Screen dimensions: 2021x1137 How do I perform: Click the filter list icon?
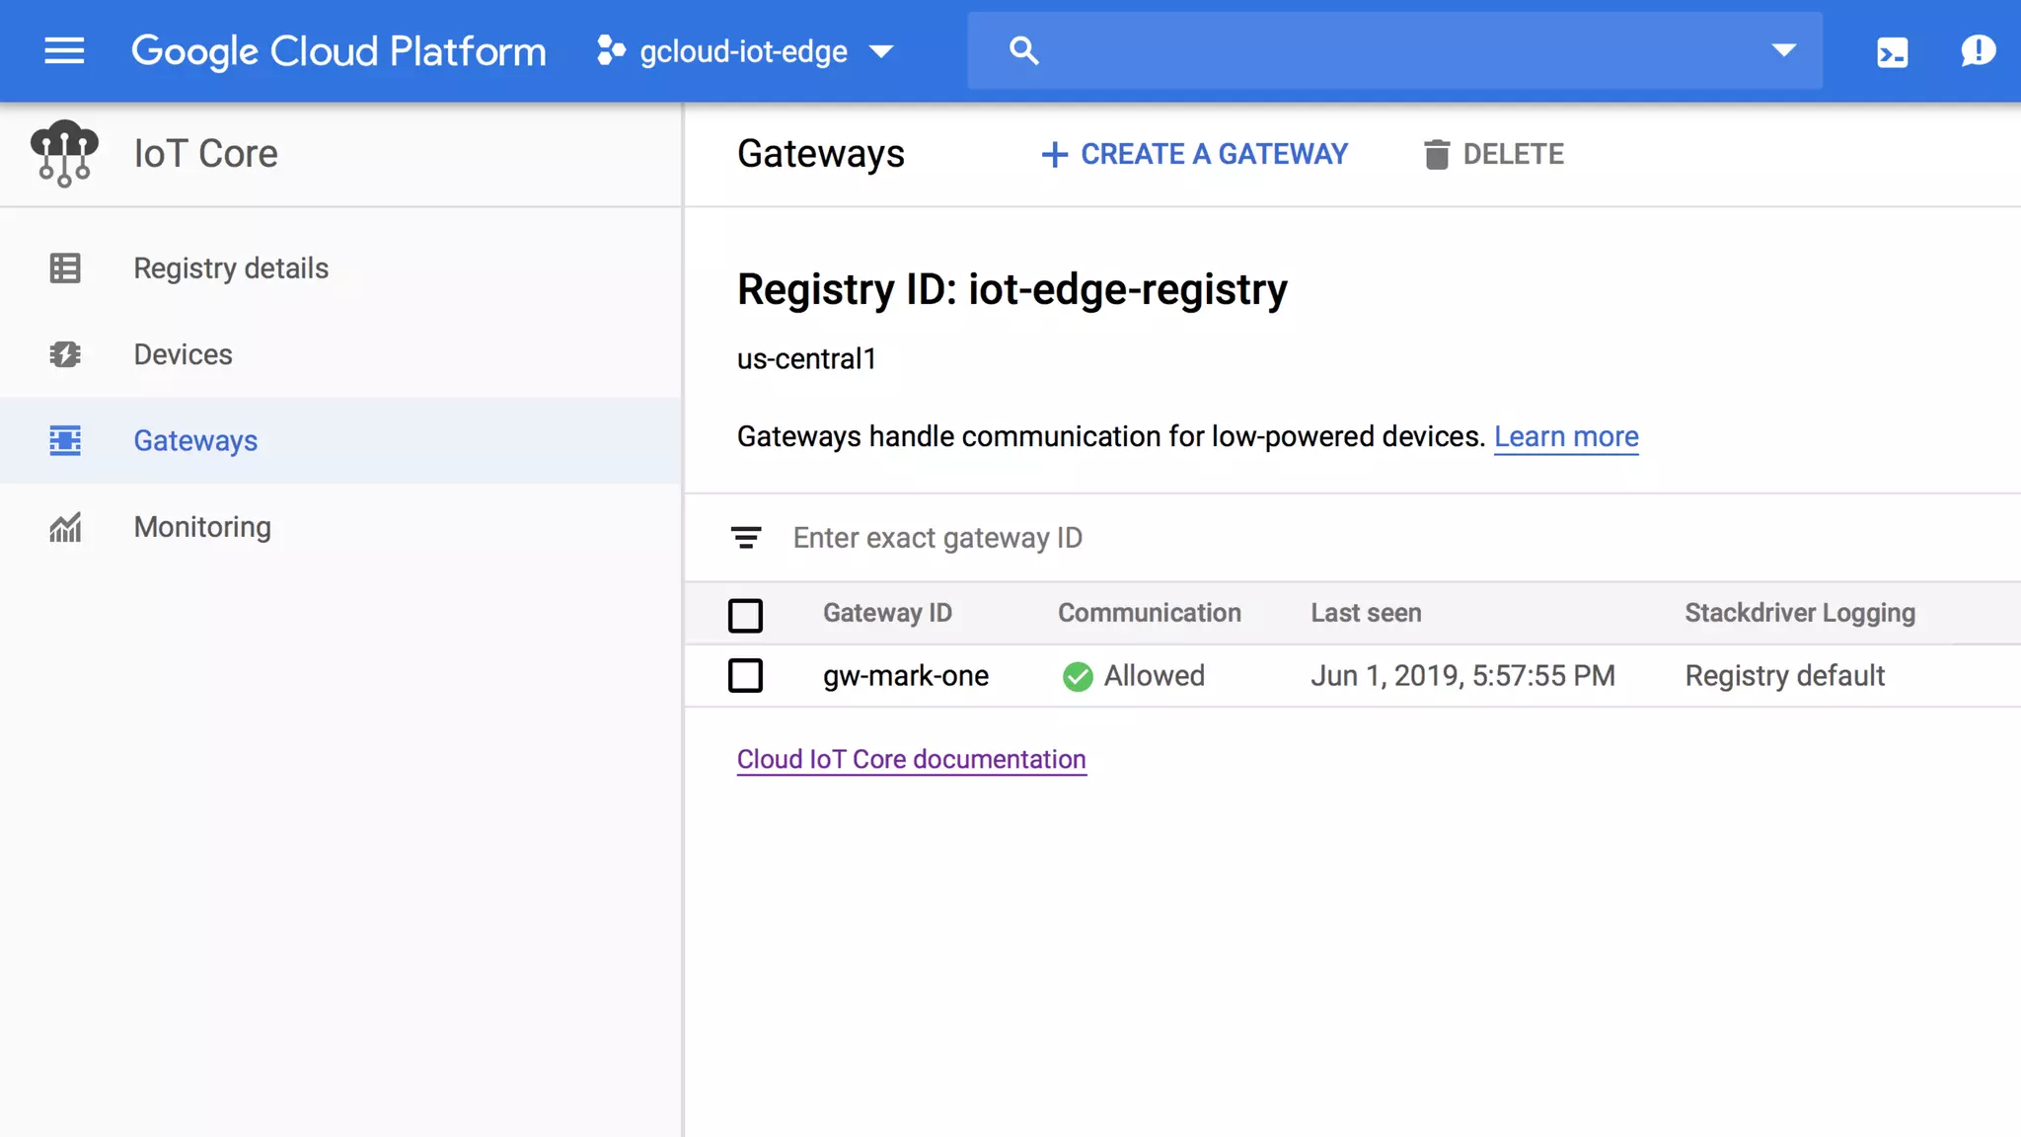coord(746,537)
